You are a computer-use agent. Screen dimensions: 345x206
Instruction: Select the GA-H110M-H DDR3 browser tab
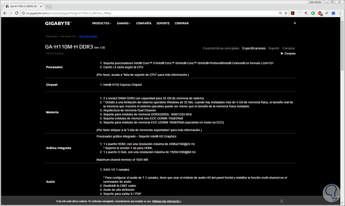[24, 6]
